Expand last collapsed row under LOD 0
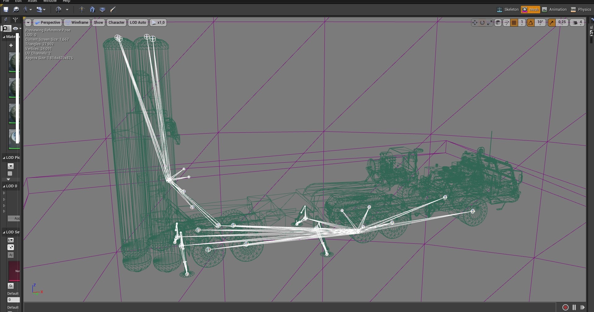 4,212
